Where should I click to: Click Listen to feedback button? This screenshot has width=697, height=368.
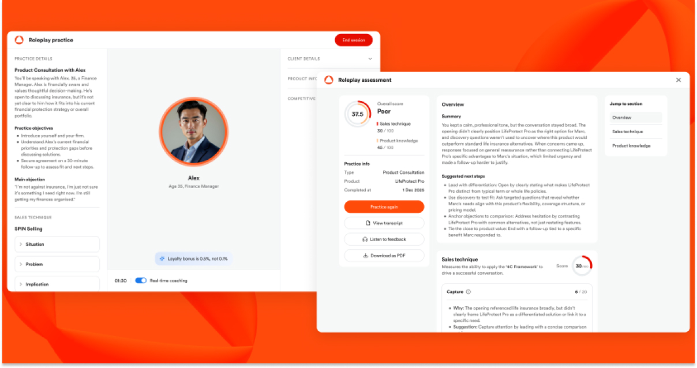click(384, 239)
